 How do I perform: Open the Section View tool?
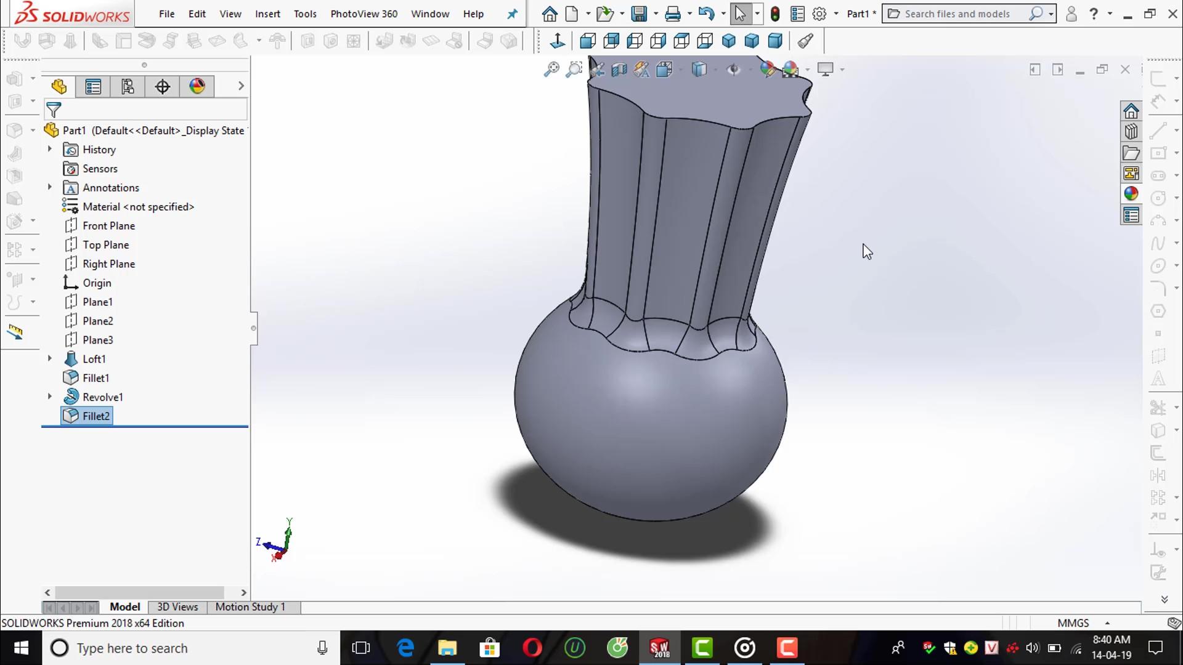coord(619,69)
